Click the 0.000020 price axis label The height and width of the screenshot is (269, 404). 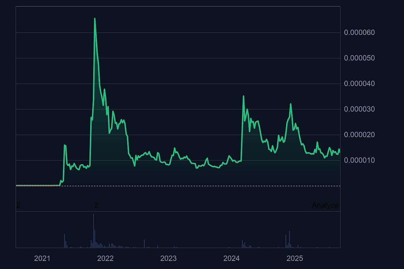[x=359, y=135]
